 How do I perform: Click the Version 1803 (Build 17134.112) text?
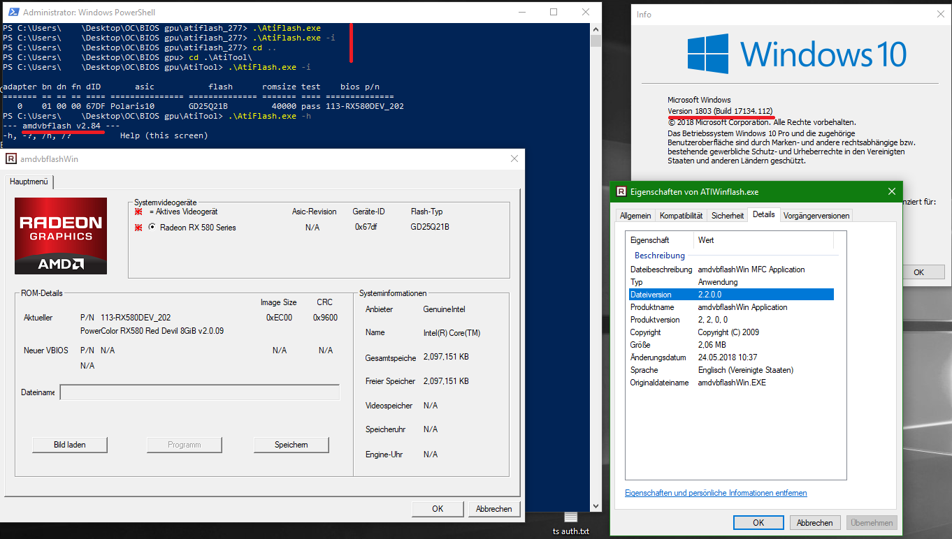click(720, 112)
